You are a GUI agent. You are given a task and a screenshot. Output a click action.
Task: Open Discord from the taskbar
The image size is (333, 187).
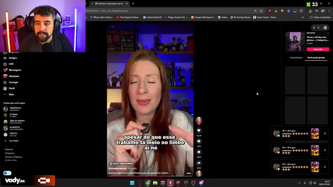point(201,183)
